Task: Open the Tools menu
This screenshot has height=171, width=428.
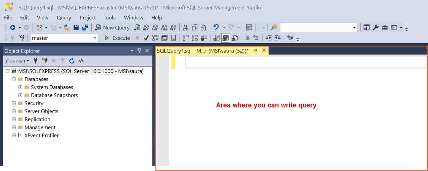Action: pyautogui.click(x=109, y=17)
